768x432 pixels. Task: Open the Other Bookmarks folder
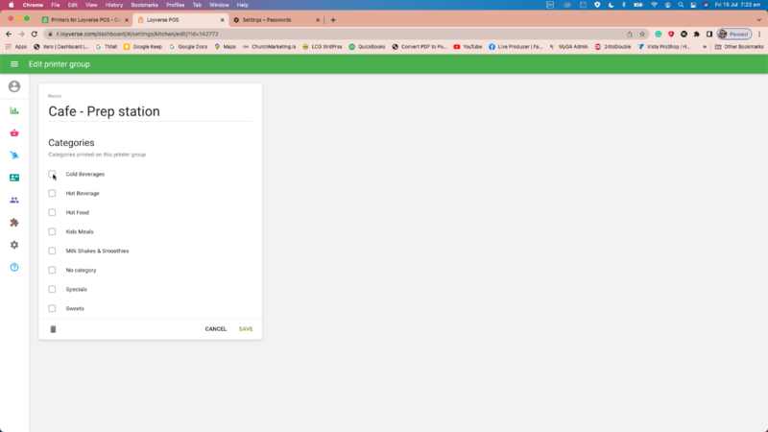[x=738, y=46]
